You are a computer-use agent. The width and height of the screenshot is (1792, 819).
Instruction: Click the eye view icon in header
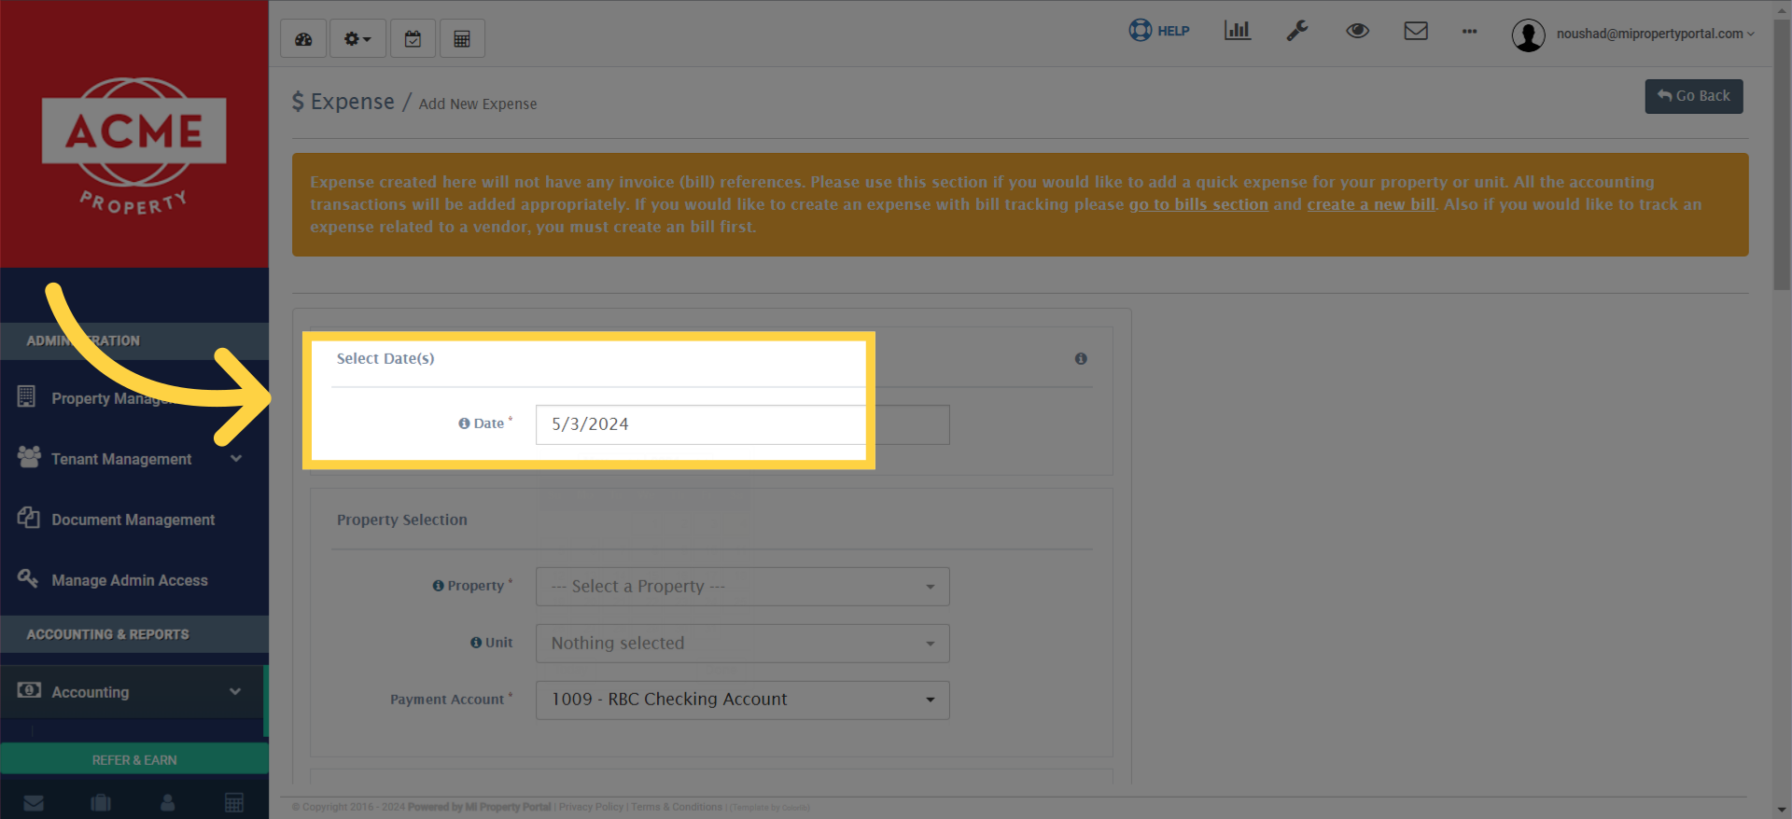[x=1358, y=31]
